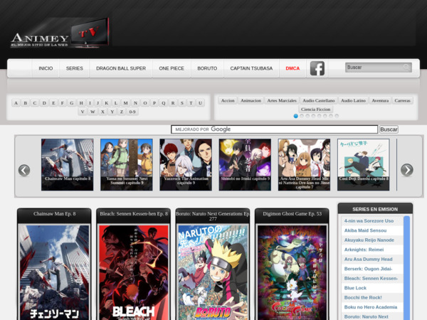Open Bleach Sennen Kessen-hen Ep. 8 title
Screen dimensions: 427x320
tap(134, 214)
